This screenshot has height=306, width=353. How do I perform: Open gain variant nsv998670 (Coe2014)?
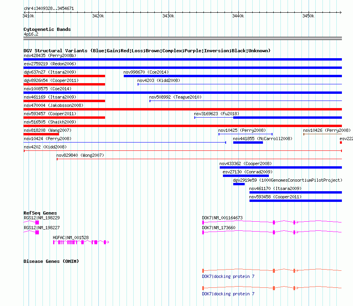(x=233, y=76)
